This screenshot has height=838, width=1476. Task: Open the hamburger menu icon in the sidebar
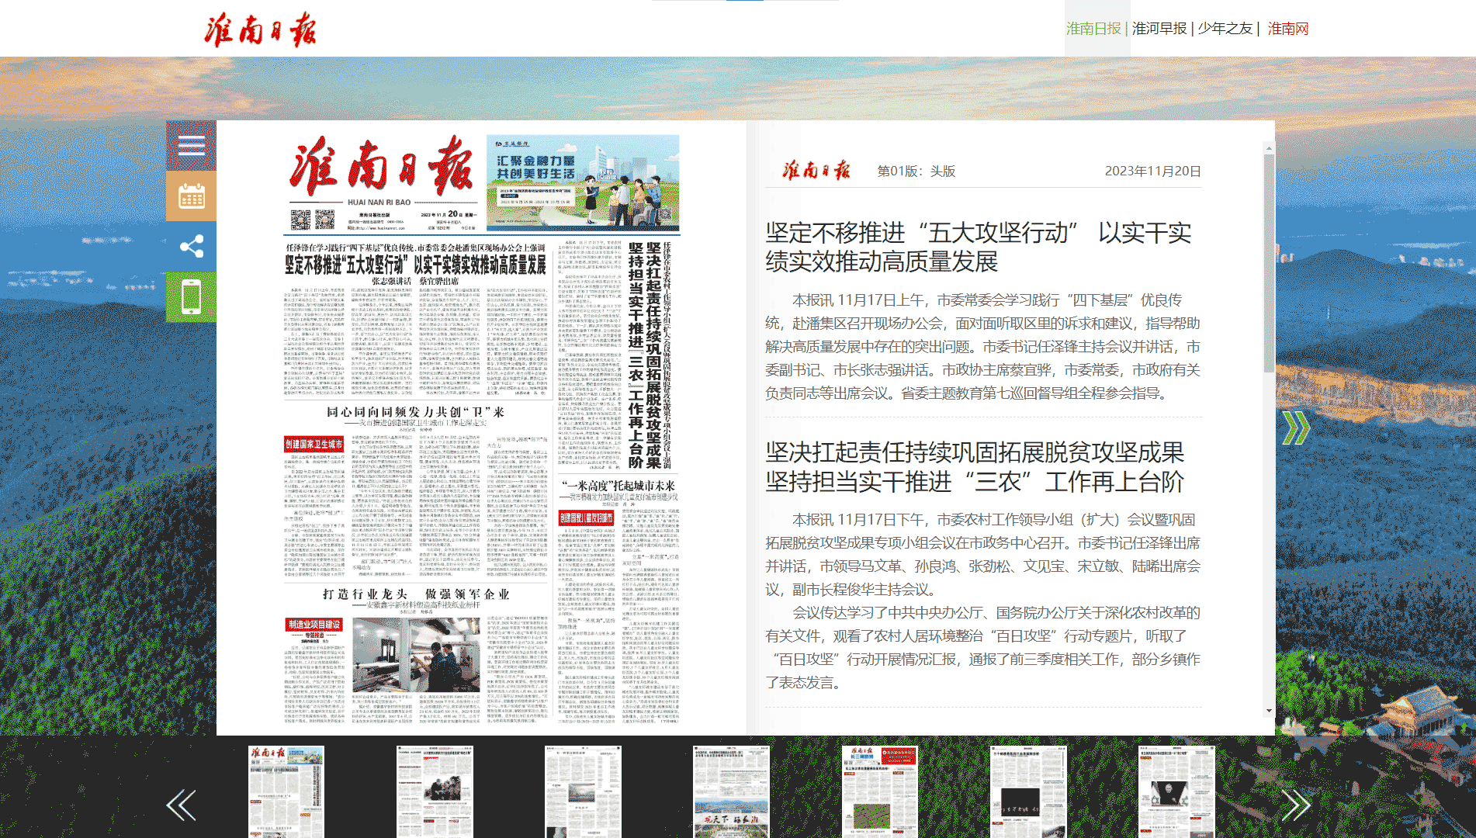(191, 145)
